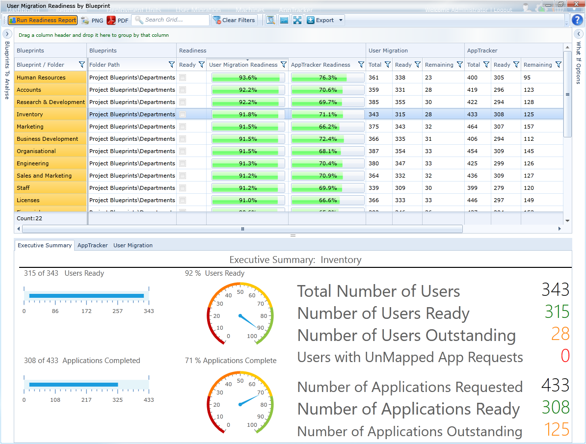Switch to the AppTracker tab
This screenshot has width=586, height=444.
click(93, 245)
